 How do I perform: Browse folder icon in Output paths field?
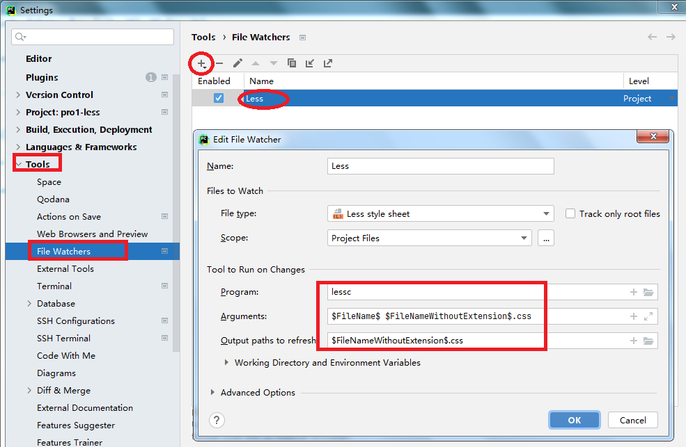pos(648,341)
